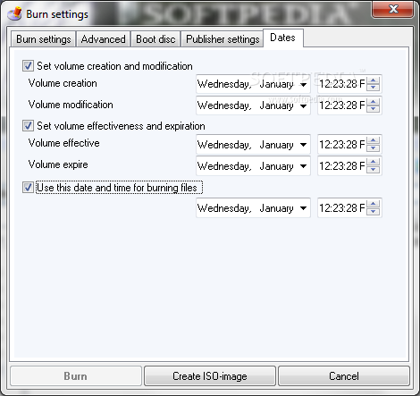
Task: Decrease Volume effective time with down arrow
Action: coord(374,147)
